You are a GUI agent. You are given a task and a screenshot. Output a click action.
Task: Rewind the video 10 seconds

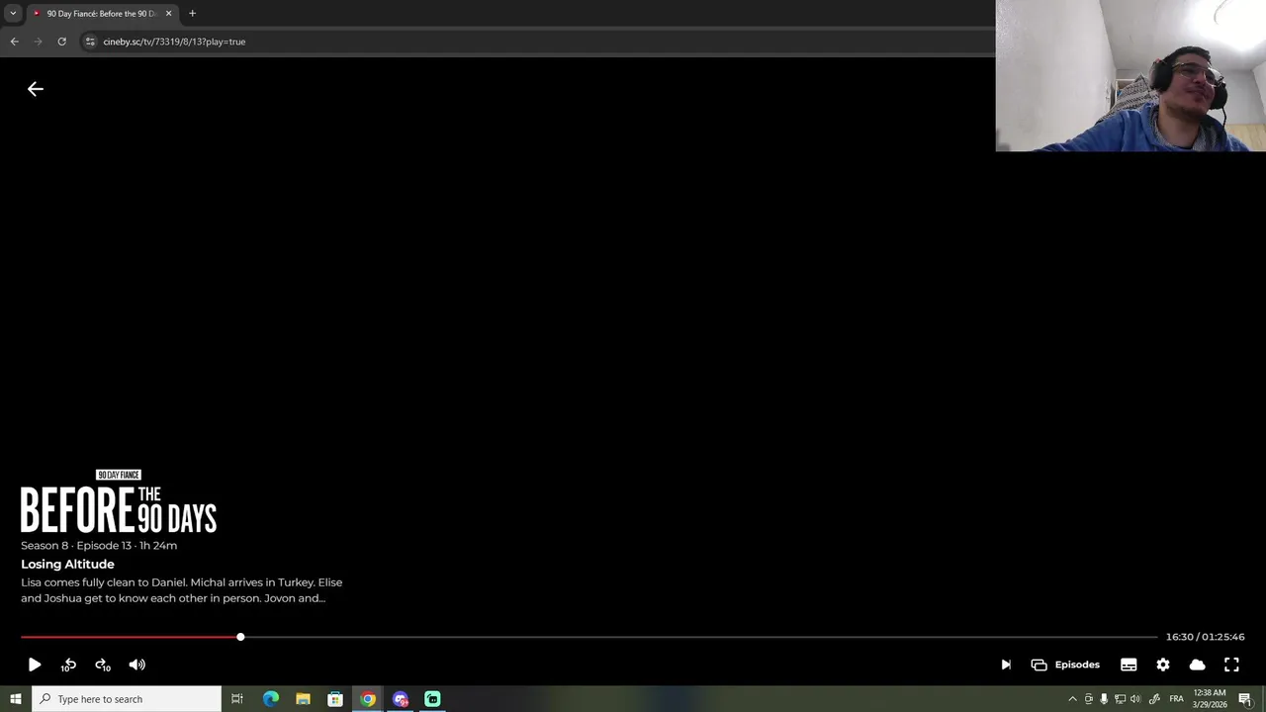[x=68, y=665]
